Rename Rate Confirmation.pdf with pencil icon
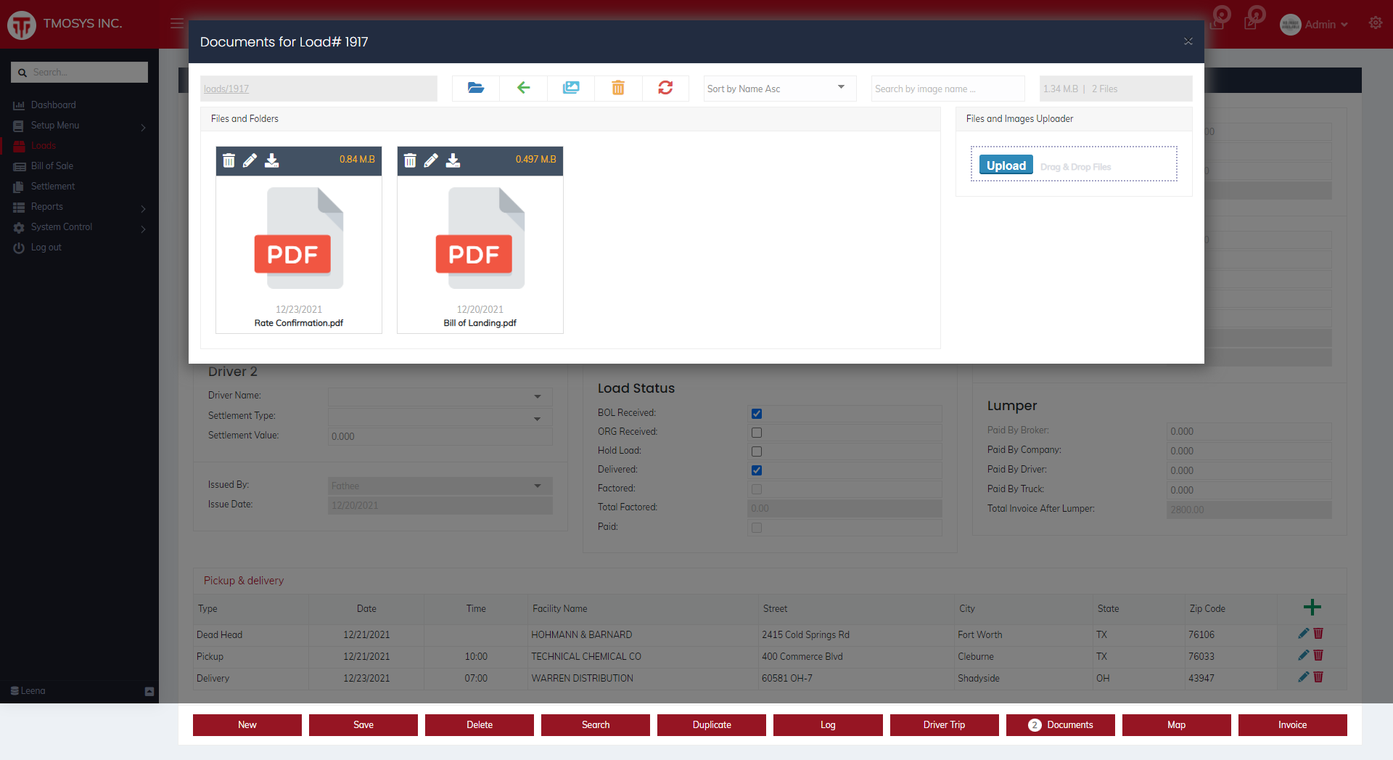The width and height of the screenshot is (1393, 760). (250, 160)
